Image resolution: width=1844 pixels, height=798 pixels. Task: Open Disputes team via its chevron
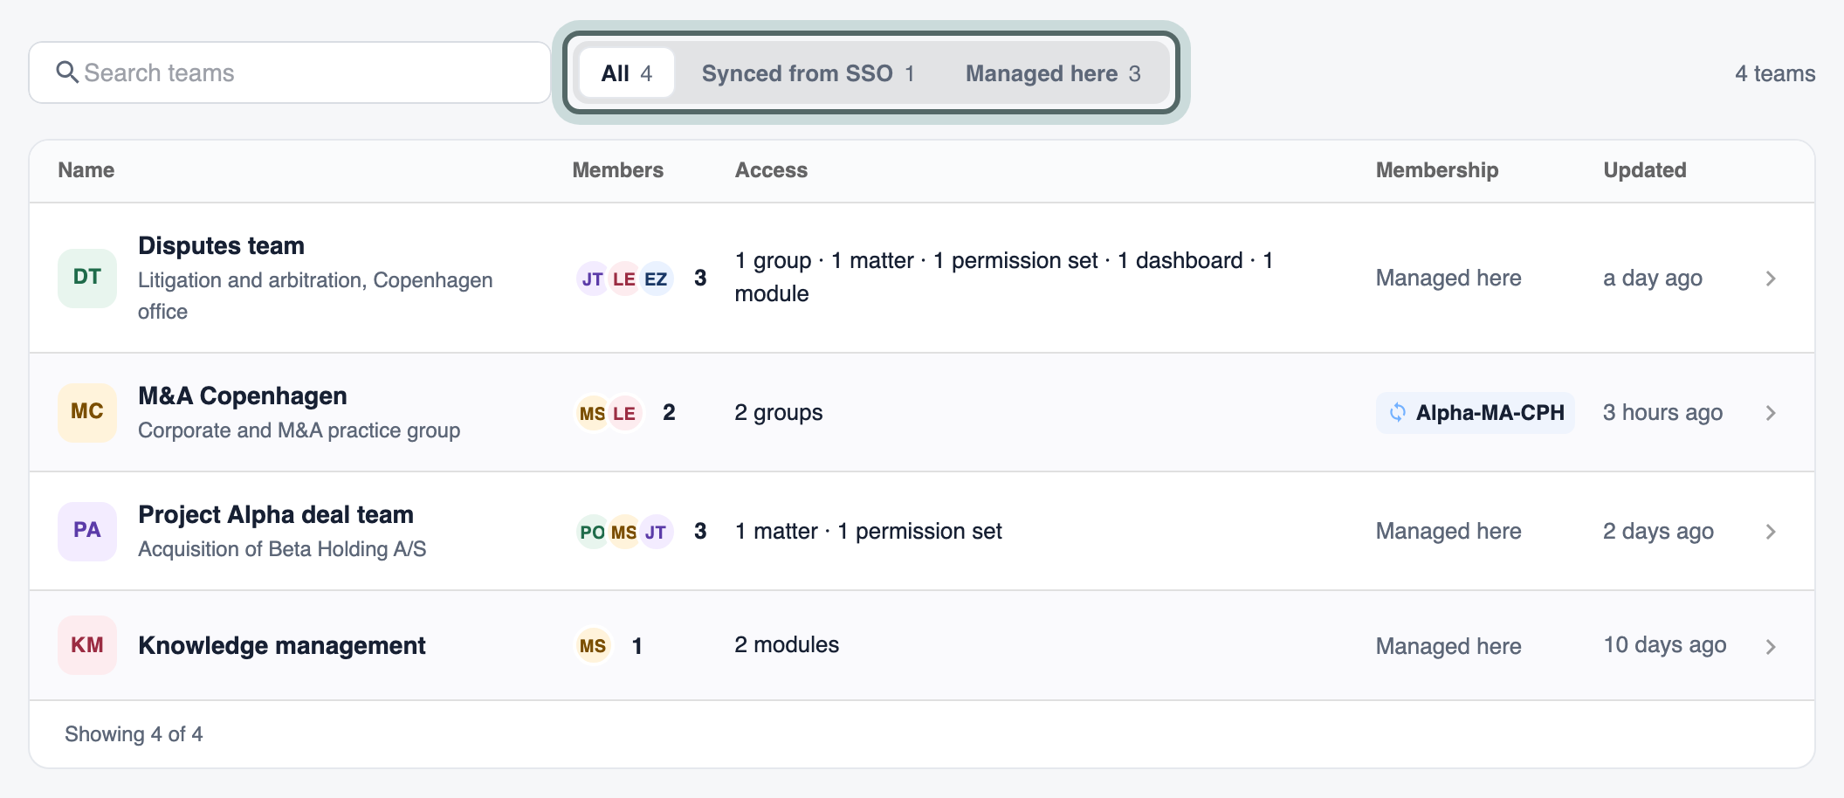point(1771,279)
